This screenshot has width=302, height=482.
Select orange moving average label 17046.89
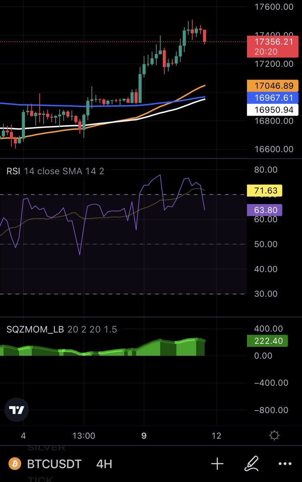[272, 86]
